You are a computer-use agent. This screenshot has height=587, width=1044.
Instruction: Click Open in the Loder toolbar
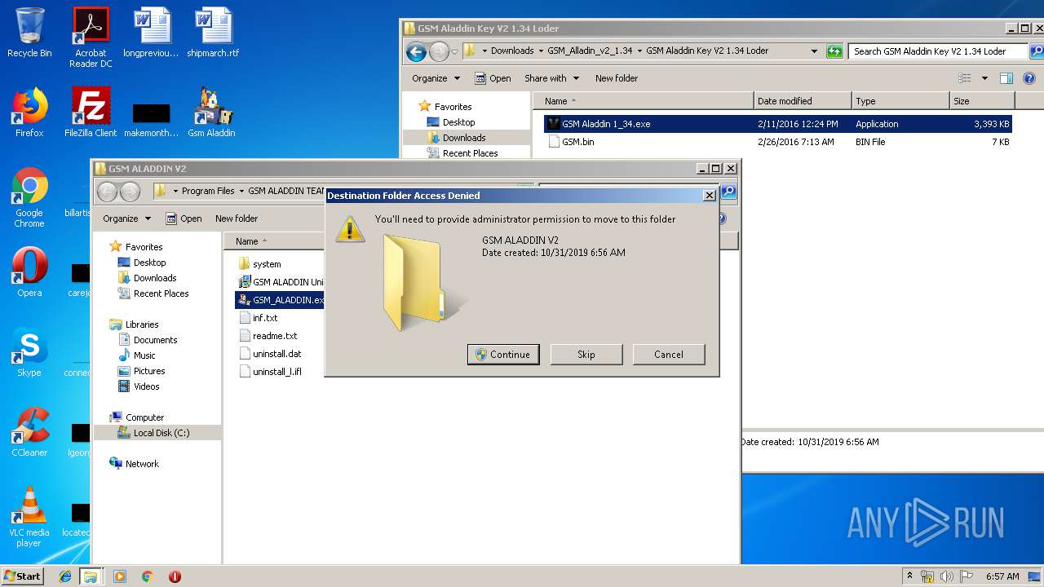[493, 78]
